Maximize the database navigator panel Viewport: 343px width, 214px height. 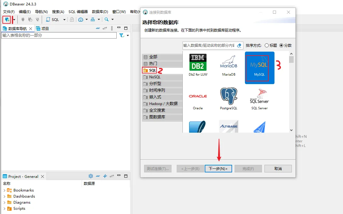point(126,28)
